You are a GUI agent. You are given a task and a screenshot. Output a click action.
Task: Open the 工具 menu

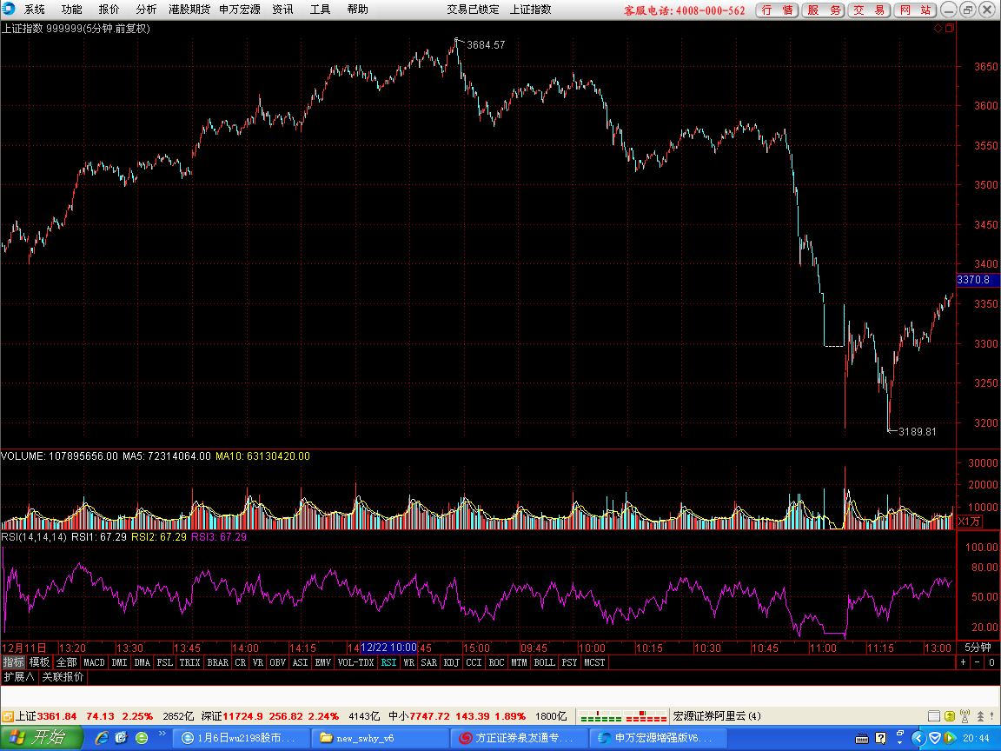[x=320, y=10]
